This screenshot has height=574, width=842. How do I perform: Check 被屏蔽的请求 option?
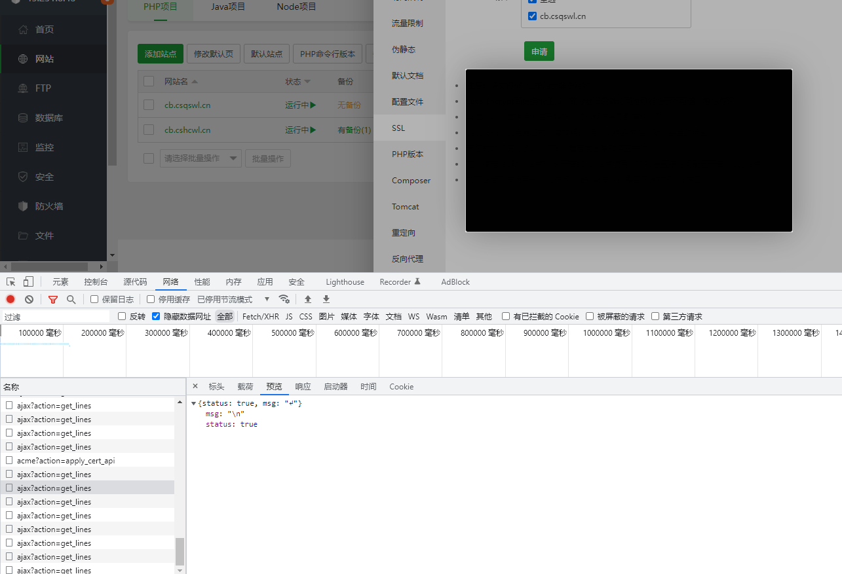(x=590, y=316)
